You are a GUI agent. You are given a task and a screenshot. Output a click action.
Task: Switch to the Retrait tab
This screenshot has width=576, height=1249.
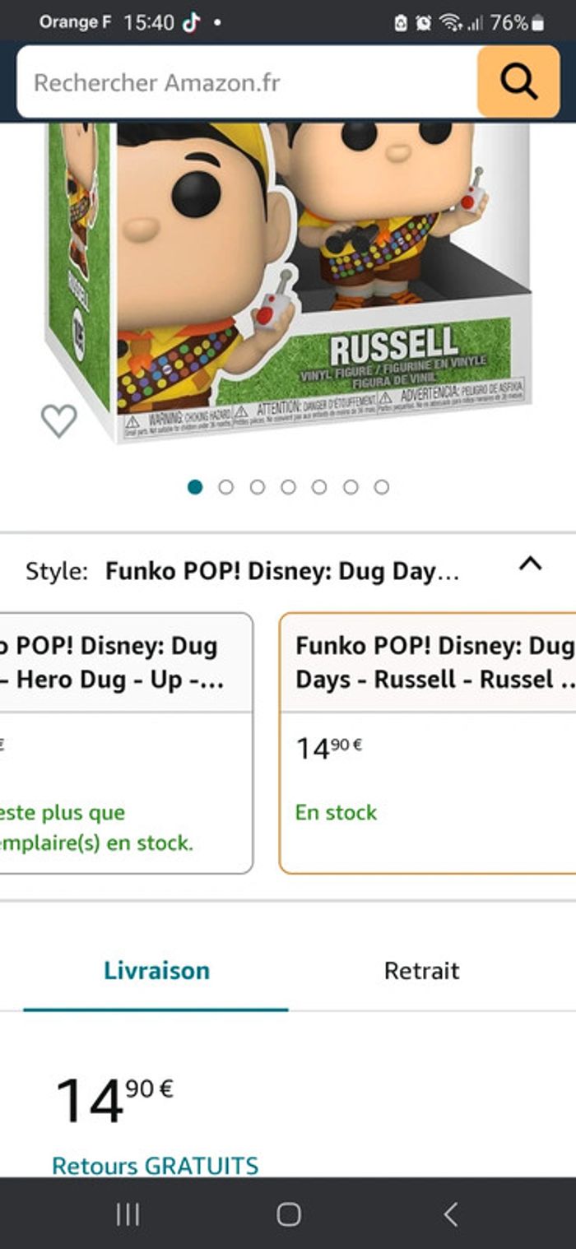pos(421,971)
